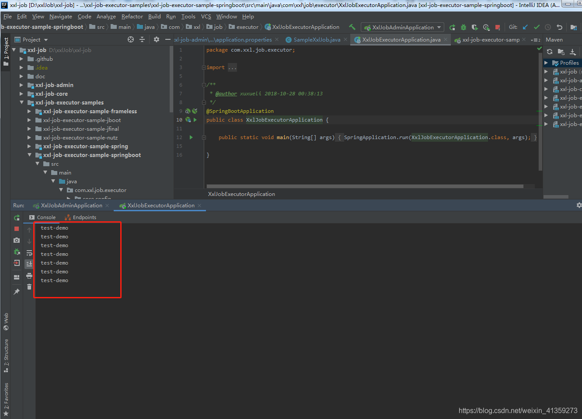Clear console with trash icon
This screenshot has width=582, height=419.
(29, 287)
